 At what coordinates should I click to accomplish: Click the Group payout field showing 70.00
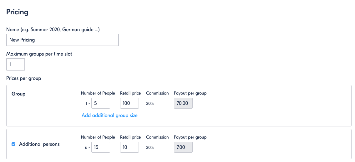tap(183, 103)
